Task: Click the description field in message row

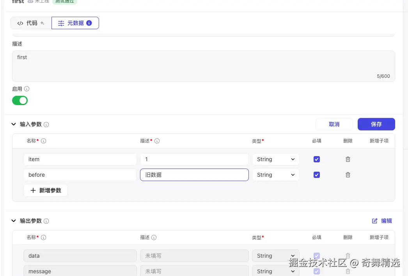Action: [194, 271]
